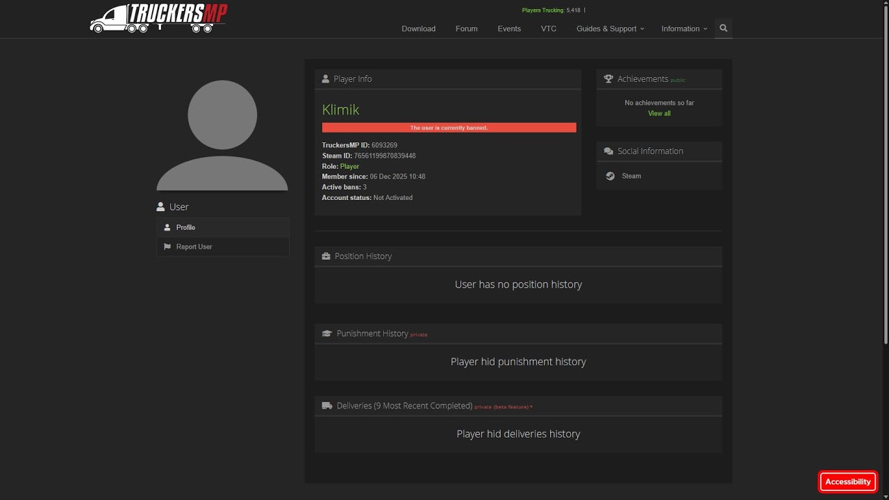Expand the Information dropdown menu
This screenshot has height=500, width=889.
point(684,28)
